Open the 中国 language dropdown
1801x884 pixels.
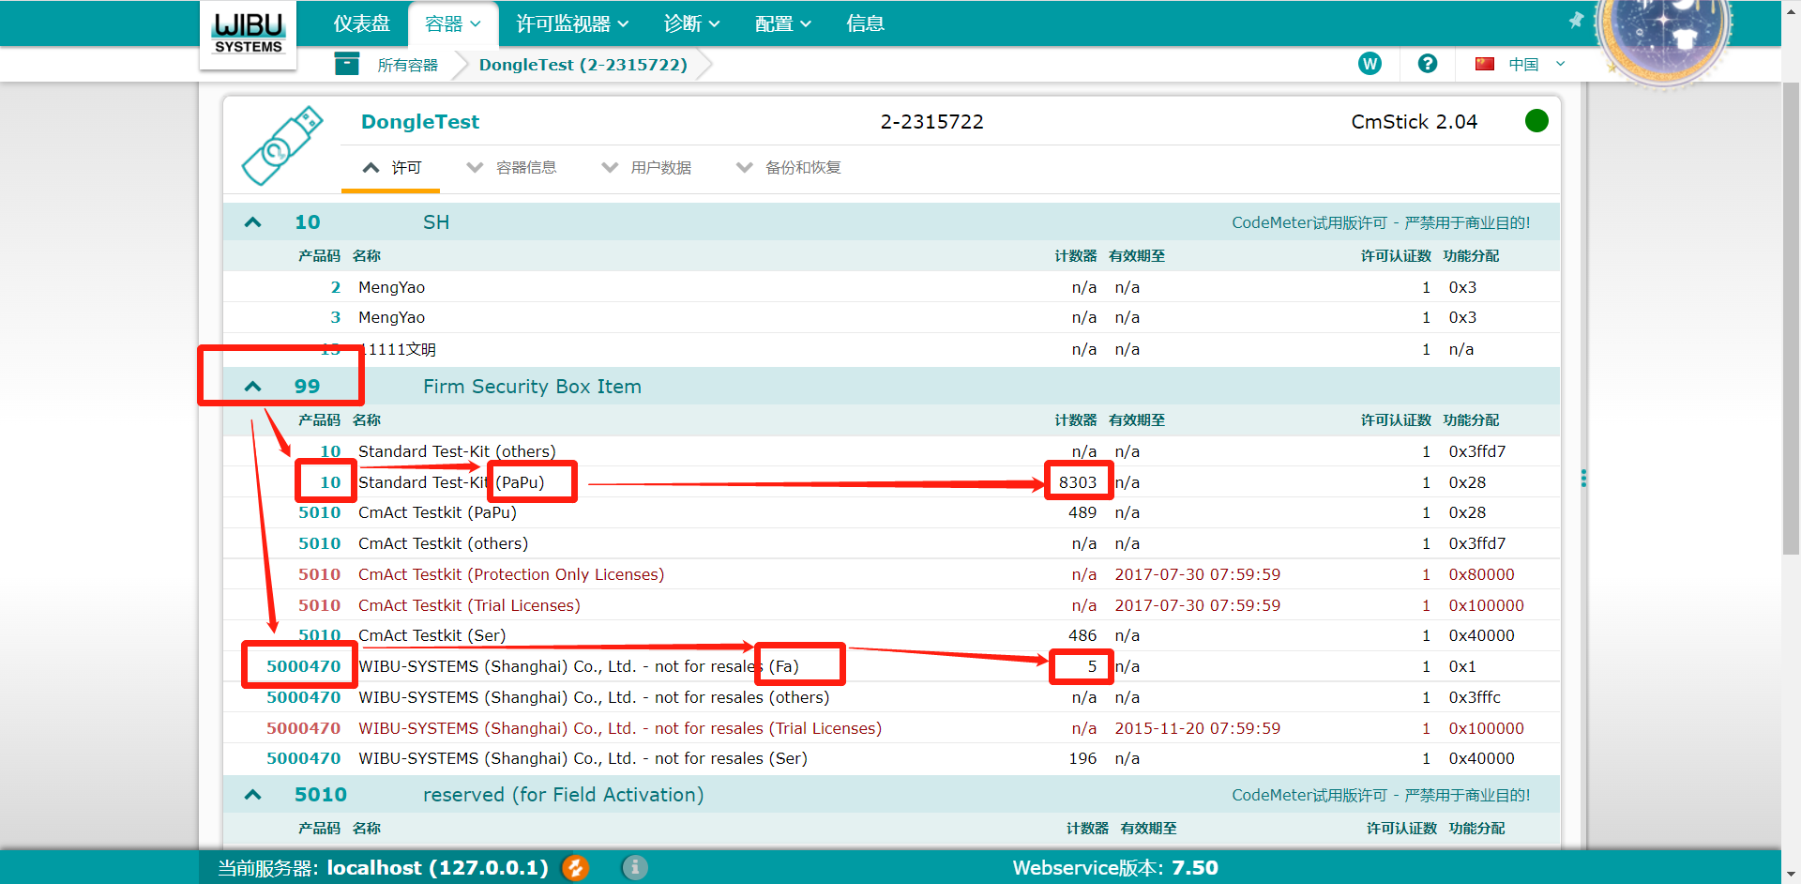coord(1536,64)
